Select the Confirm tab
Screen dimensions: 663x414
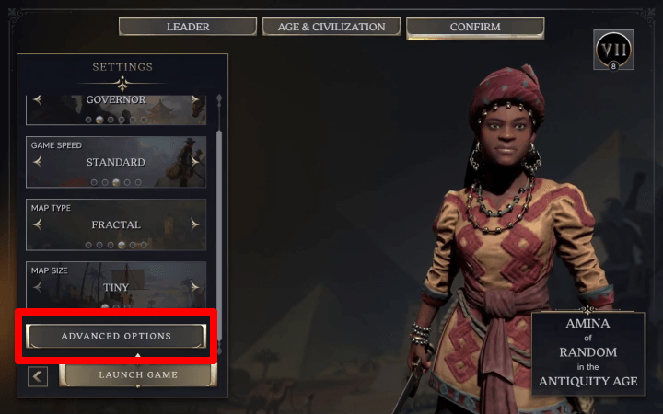click(x=475, y=28)
